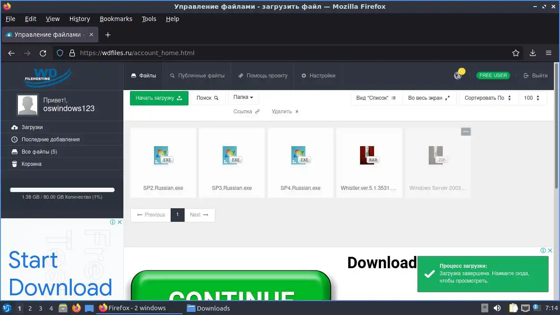The image size is (560, 315).
Task: Select the SP4.Russian.exe file icon
Action: 301,155
